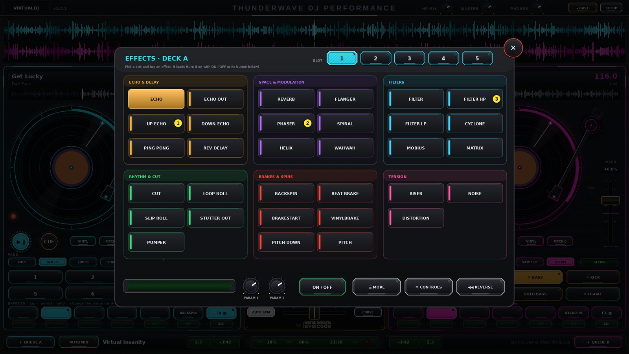This screenshot has height=354, width=629.
Task: Load the BACKSPIN effect in Brakes & Spins
Action: pos(286,194)
